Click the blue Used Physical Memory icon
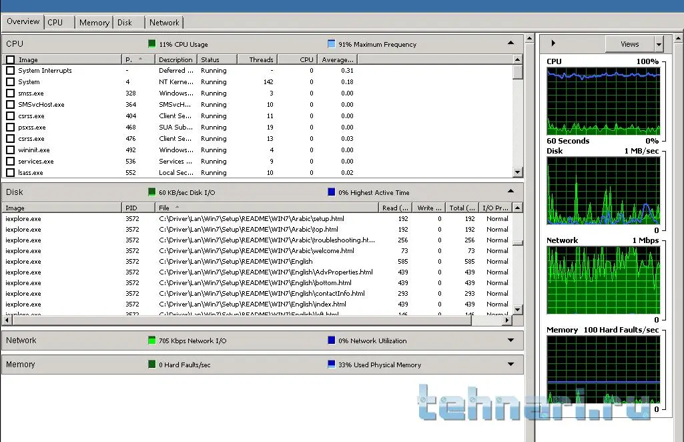This screenshot has height=442, width=684. 332,365
